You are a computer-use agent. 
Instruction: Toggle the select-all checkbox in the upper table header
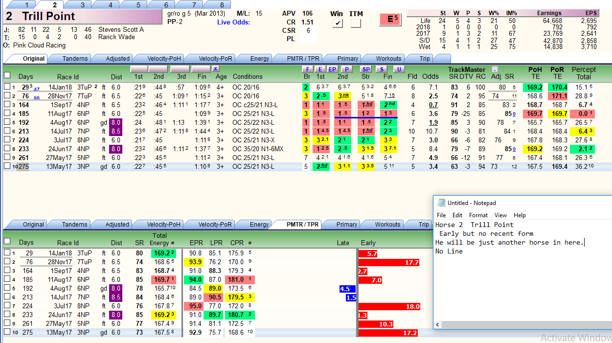point(7,75)
